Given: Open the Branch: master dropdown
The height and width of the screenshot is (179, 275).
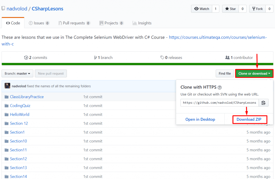Looking at the screenshot, I should pos(17,73).
